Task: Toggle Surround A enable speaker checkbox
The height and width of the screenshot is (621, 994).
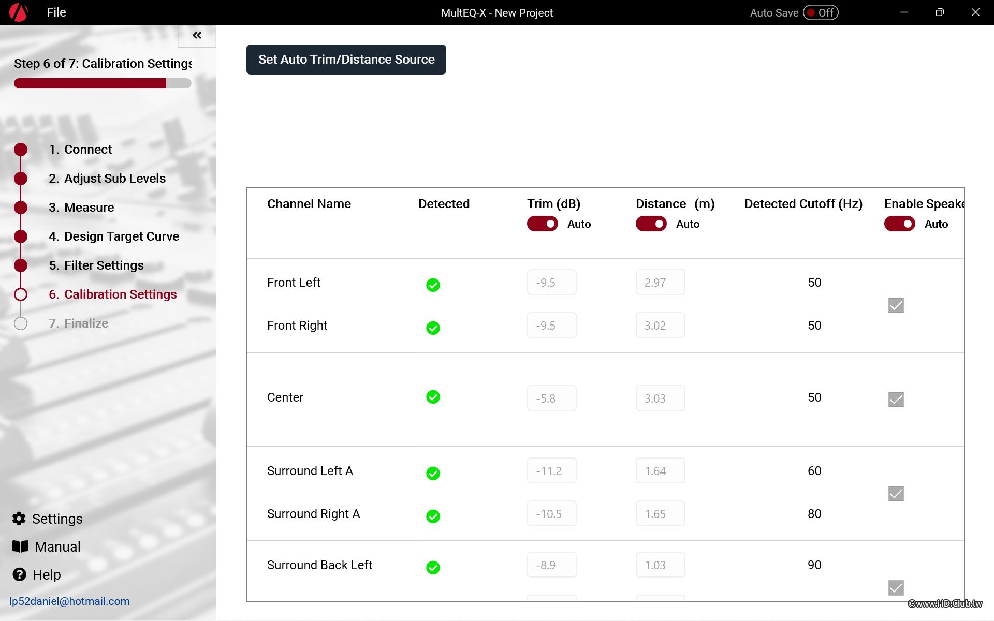Action: pyautogui.click(x=896, y=494)
